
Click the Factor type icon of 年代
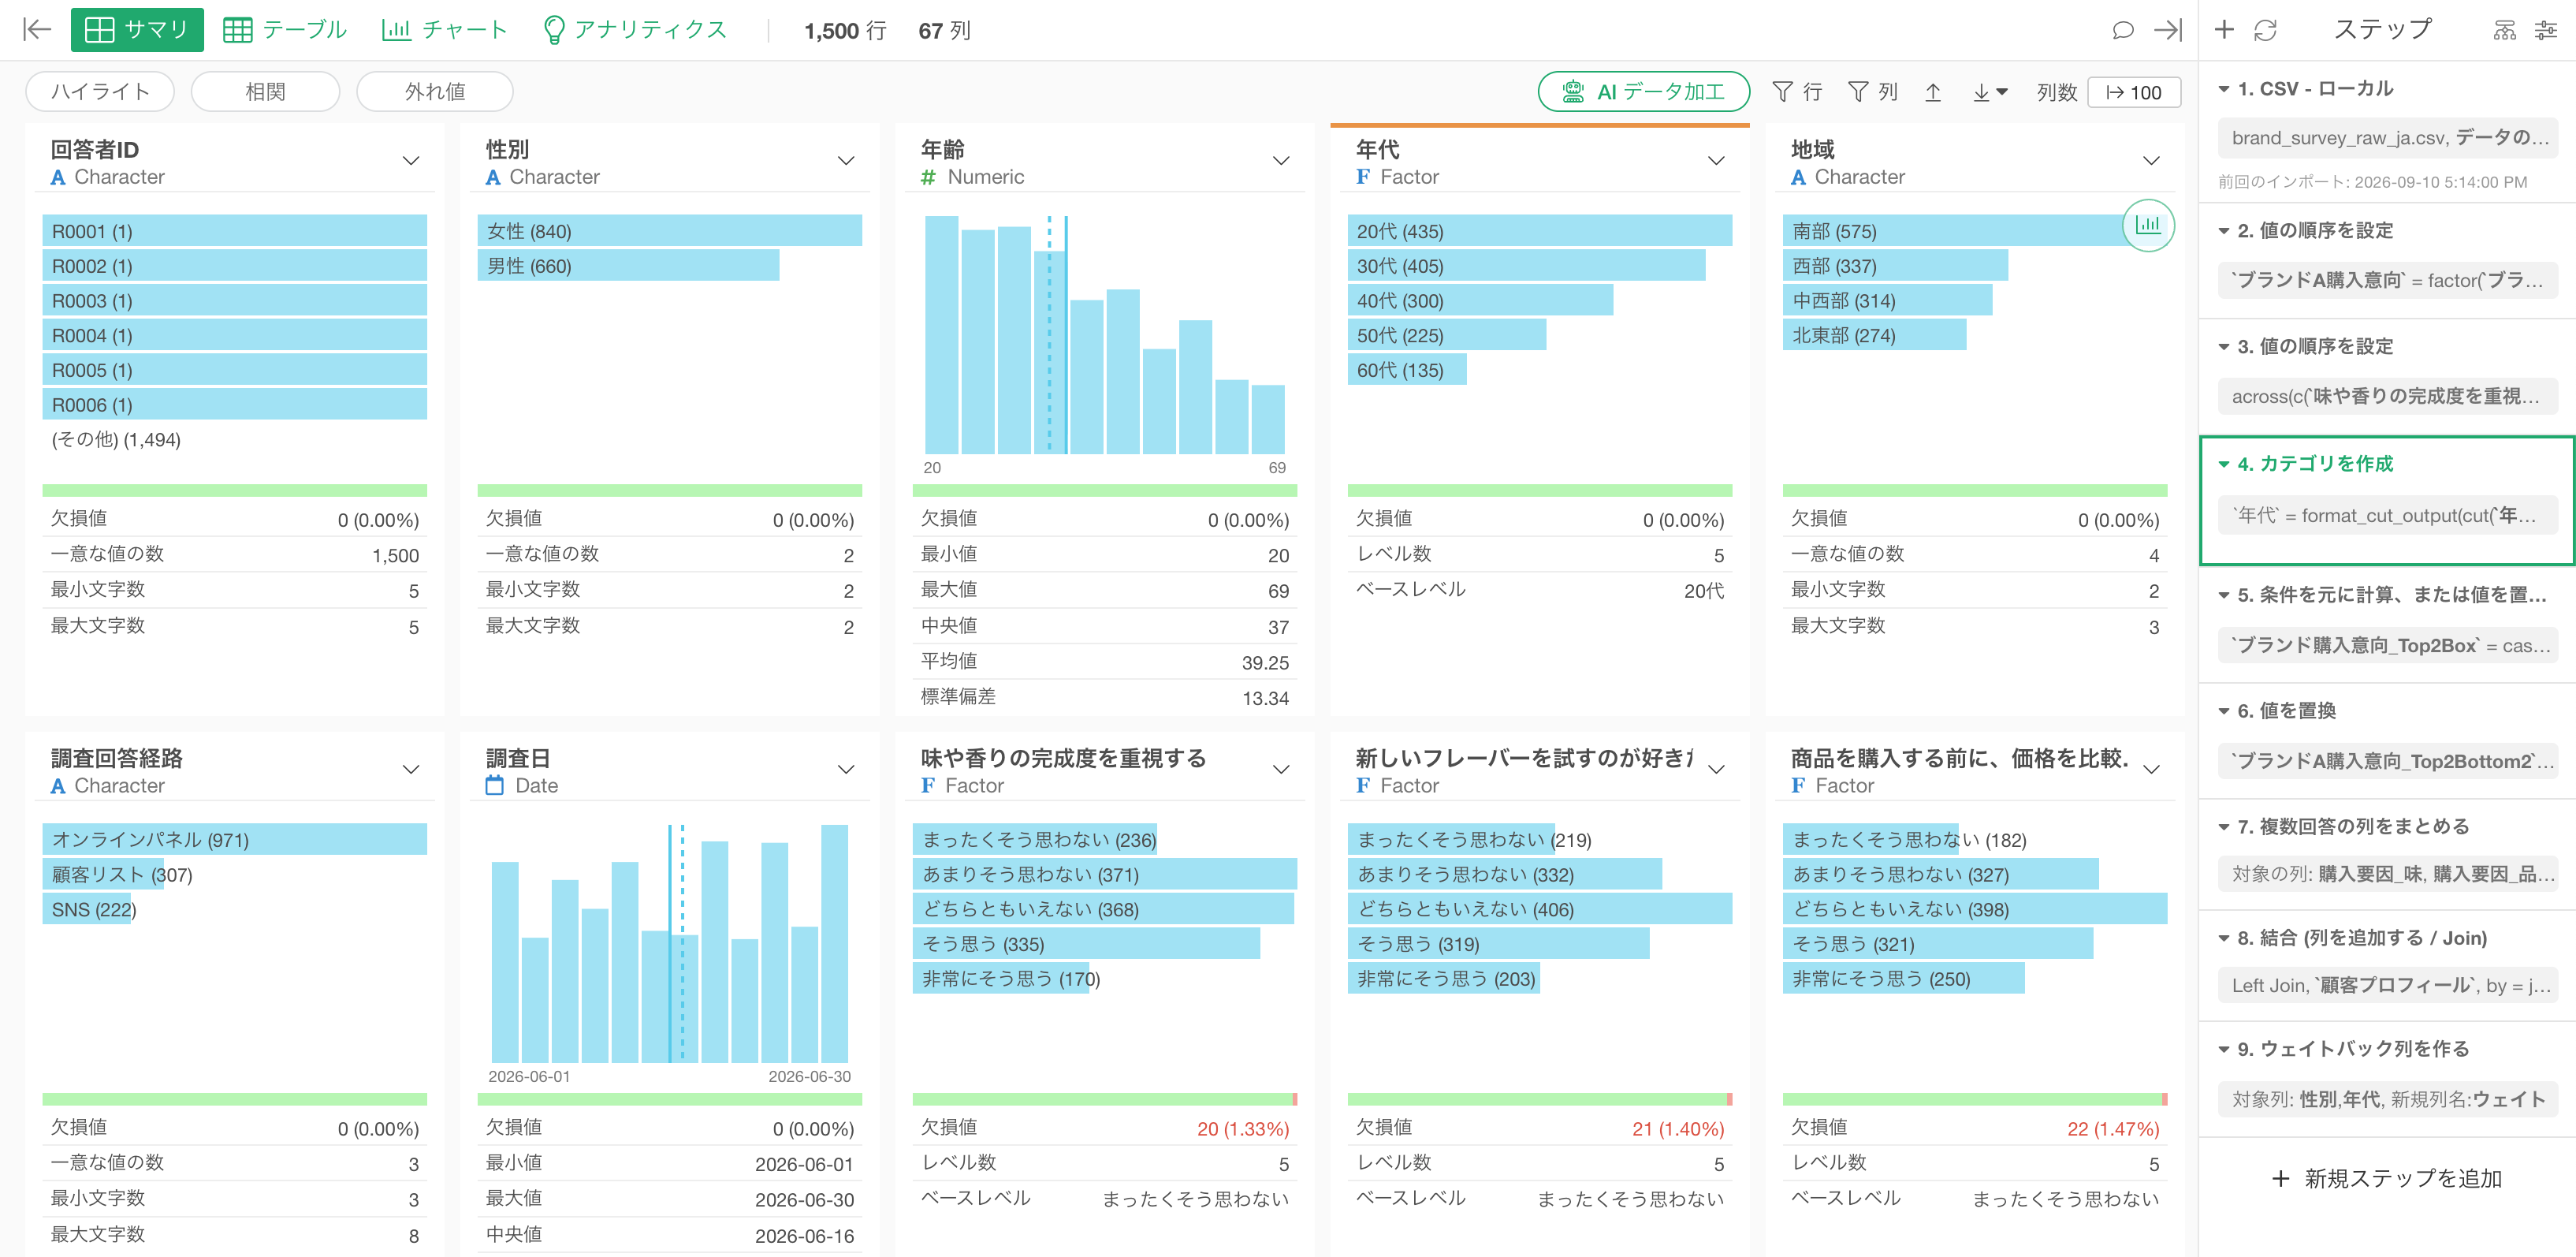point(1363,177)
